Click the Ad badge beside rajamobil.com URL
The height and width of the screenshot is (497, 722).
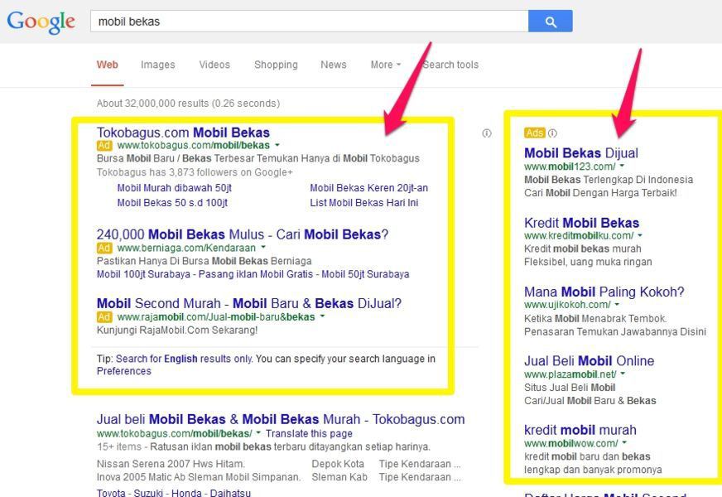pyautogui.click(x=104, y=317)
